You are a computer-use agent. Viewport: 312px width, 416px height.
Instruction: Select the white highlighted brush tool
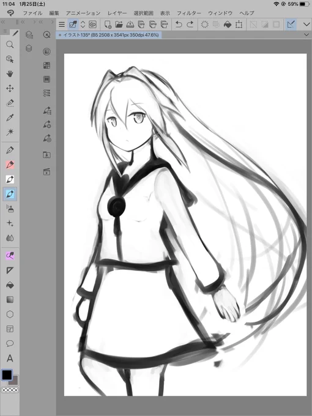click(10, 179)
